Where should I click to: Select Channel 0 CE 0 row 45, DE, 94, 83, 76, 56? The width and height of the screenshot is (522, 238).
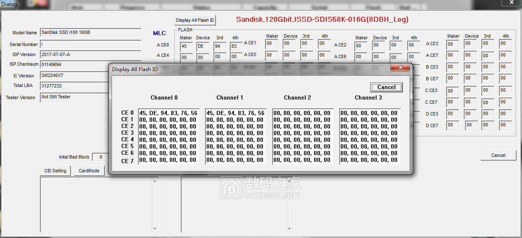pyautogui.click(x=169, y=113)
